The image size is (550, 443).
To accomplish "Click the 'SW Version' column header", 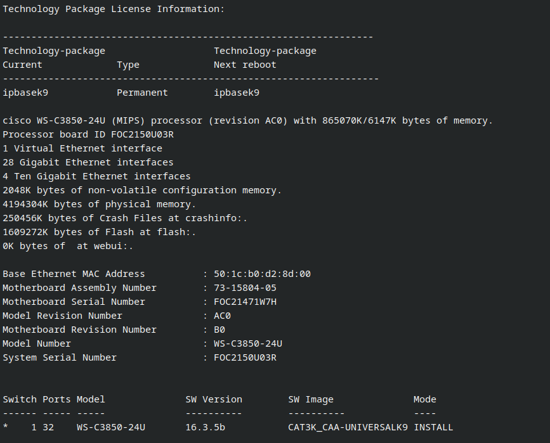I will coord(214,399).
